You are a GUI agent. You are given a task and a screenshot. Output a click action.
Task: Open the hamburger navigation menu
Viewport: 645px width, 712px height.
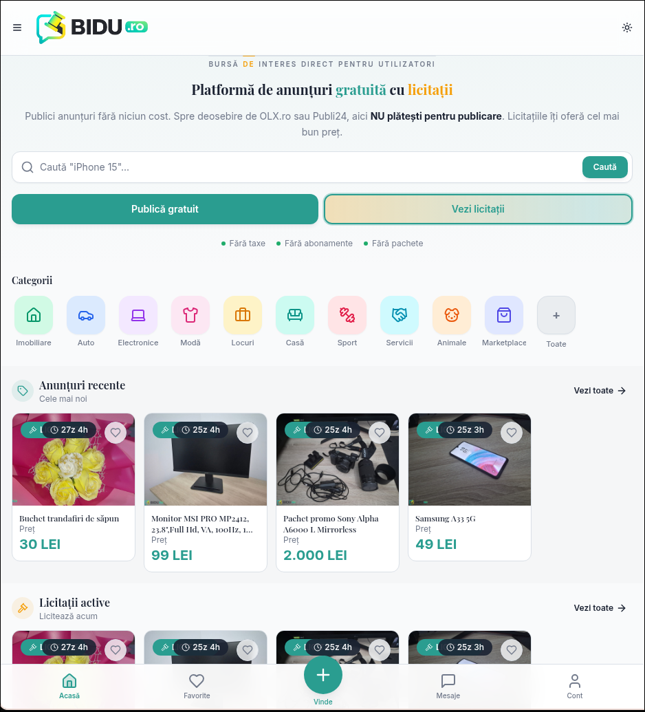click(17, 28)
